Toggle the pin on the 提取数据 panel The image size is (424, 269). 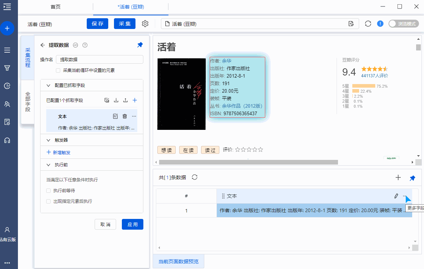tap(140, 45)
